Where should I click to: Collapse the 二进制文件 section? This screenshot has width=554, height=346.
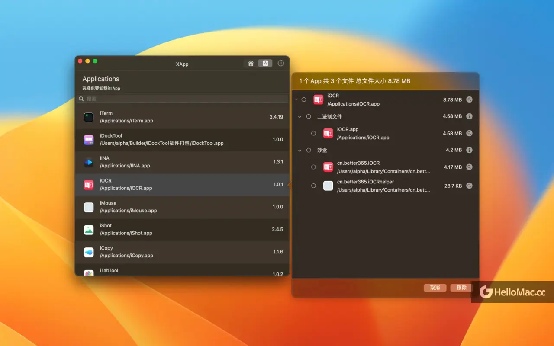pyautogui.click(x=300, y=116)
